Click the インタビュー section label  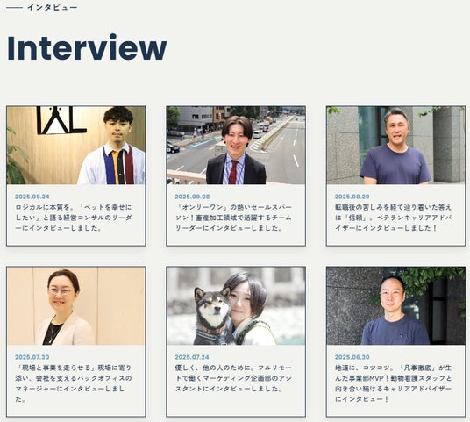[52, 8]
